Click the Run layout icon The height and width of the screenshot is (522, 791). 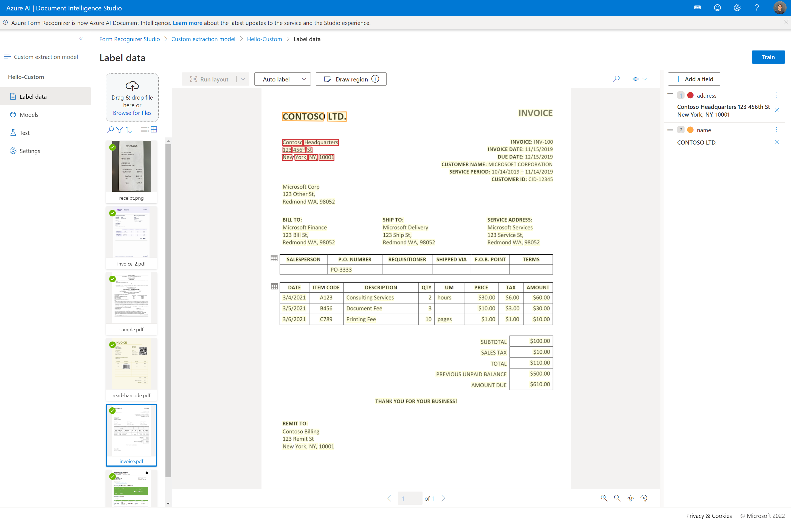click(194, 79)
